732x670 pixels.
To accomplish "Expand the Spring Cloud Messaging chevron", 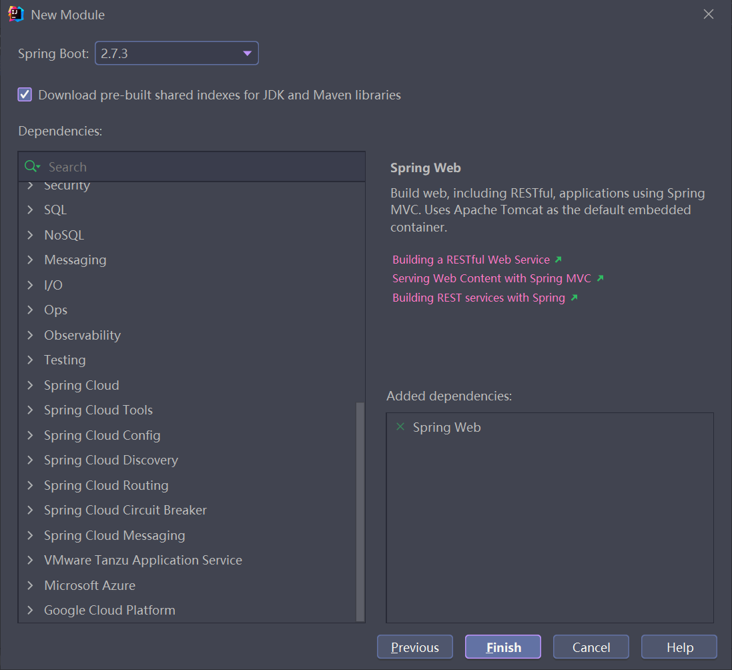I will [x=30, y=535].
